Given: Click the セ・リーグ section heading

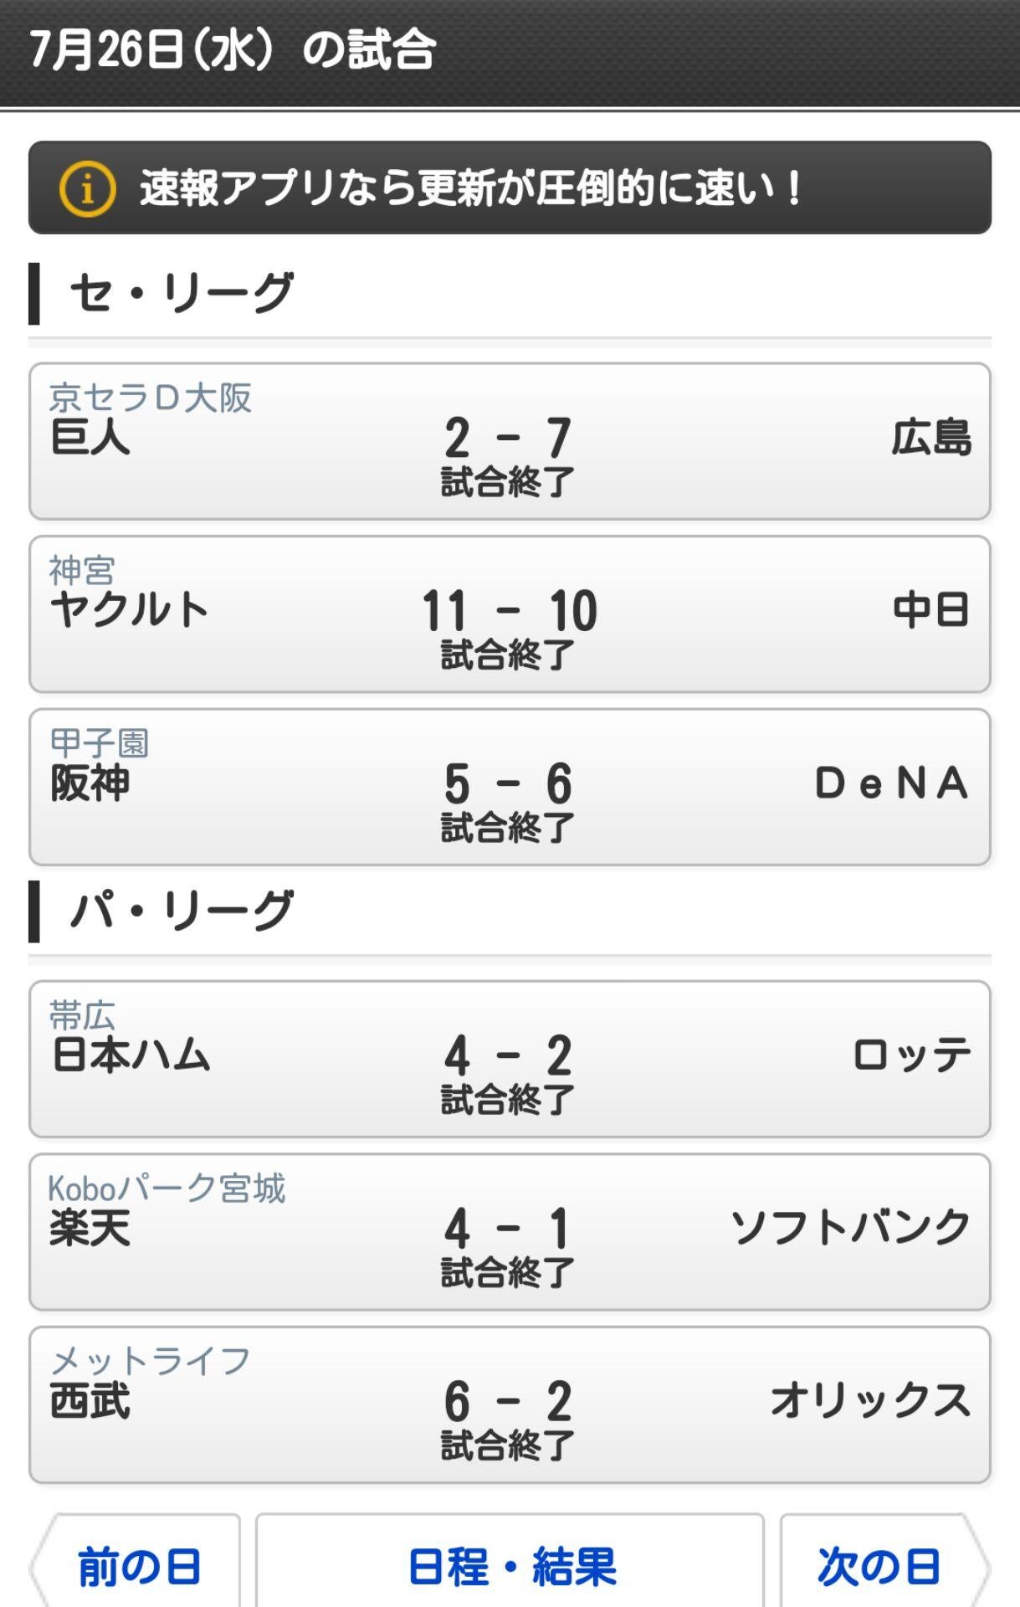Looking at the screenshot, I should (x=181, y=294).
